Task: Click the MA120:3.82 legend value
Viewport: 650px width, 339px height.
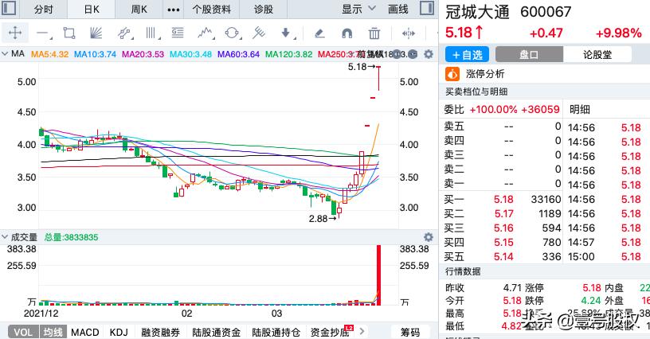Action: 288,54
